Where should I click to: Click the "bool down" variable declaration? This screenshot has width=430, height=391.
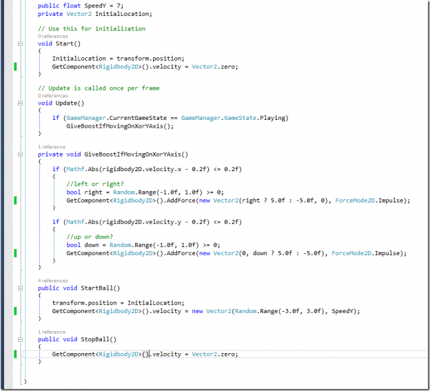[81, 245]
